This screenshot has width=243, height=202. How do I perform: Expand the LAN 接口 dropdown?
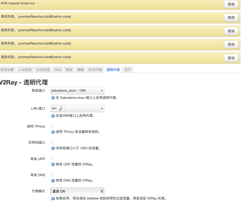click(77, 109)
